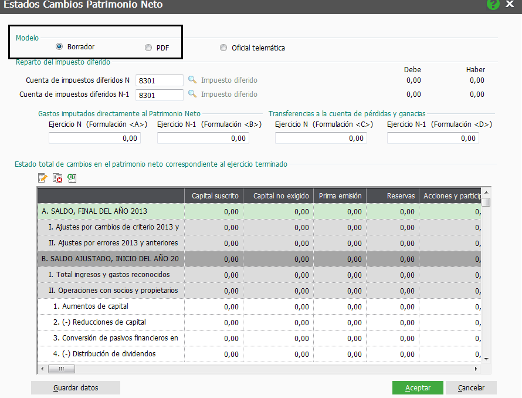Focus the Ejercicio N-1 Formulación D field
The width and height of the screenshot is (522, 398).
tap(433, 138)
